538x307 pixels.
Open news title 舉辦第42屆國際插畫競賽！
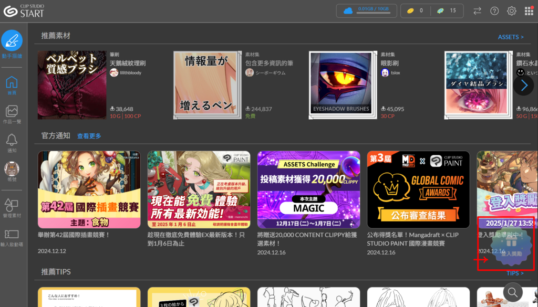coord(74,235)
